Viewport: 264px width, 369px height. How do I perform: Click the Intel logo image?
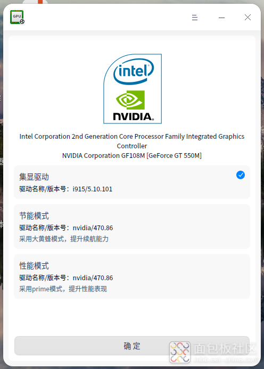pos(134,71)
